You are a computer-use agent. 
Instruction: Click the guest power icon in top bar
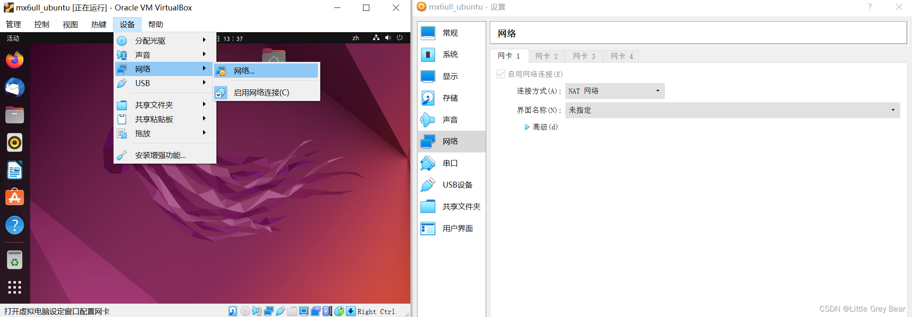pos(400,38)
